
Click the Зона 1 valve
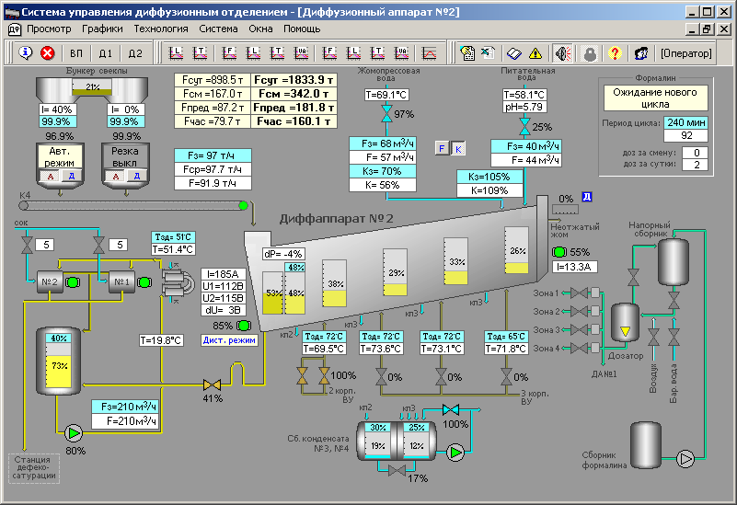point(580,293)
